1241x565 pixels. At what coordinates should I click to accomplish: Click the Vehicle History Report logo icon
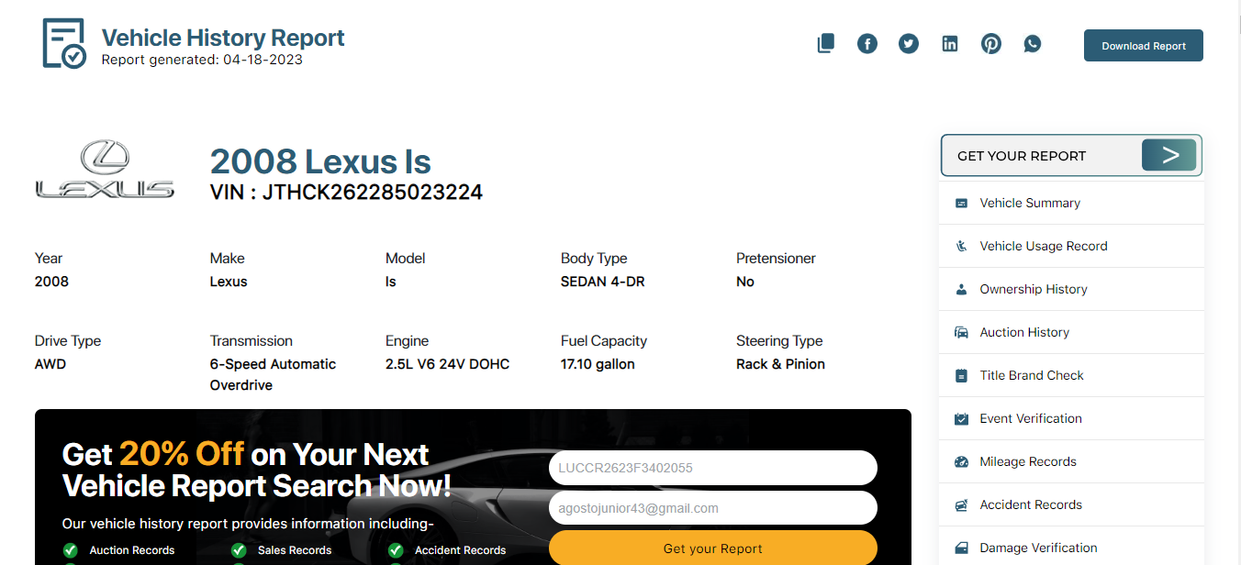[x=65, y=43]
